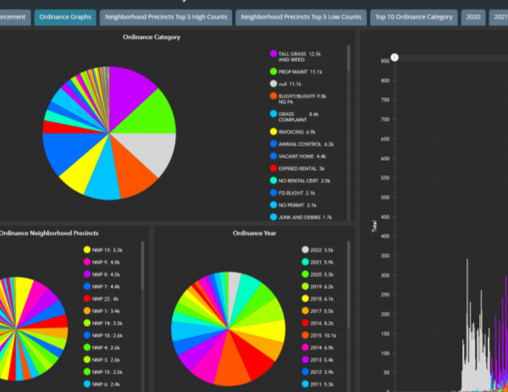The image size is (508, 392).
Task: Toggle 2012 year legend entry
Action: pyautogui.click(x=317, y=373)
